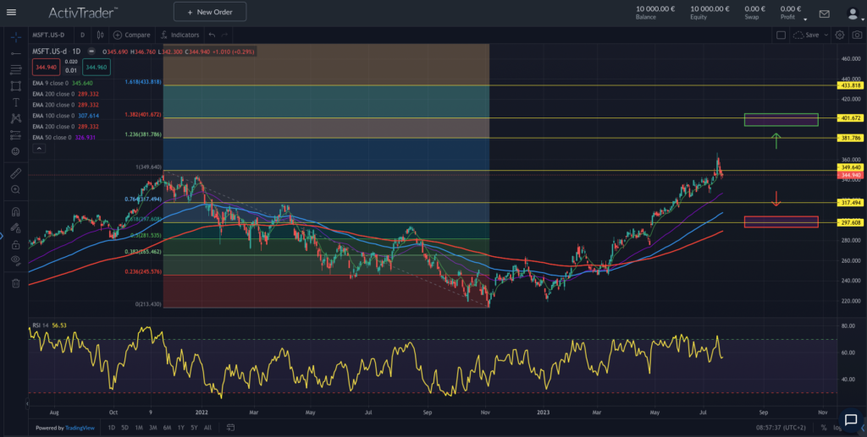
Task: Open the prediction and measurement tools
Action: pyautogui.click(x=16, y=135)
